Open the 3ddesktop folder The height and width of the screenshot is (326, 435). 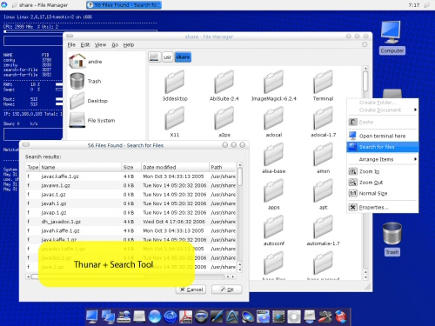pos(175,85)
